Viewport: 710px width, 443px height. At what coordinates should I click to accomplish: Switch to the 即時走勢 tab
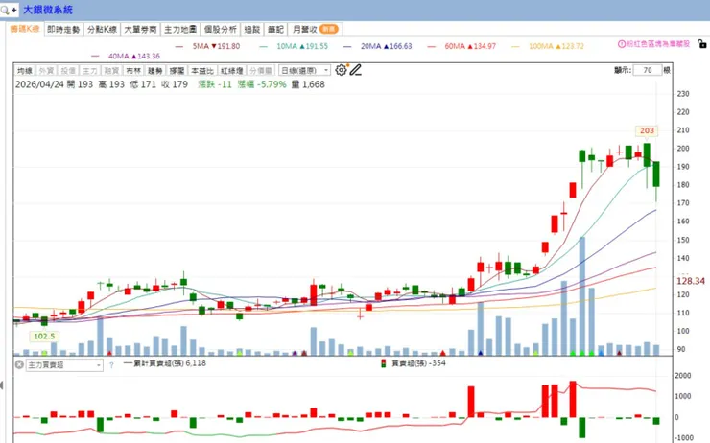pyautogui.click(x=63, y=30)
